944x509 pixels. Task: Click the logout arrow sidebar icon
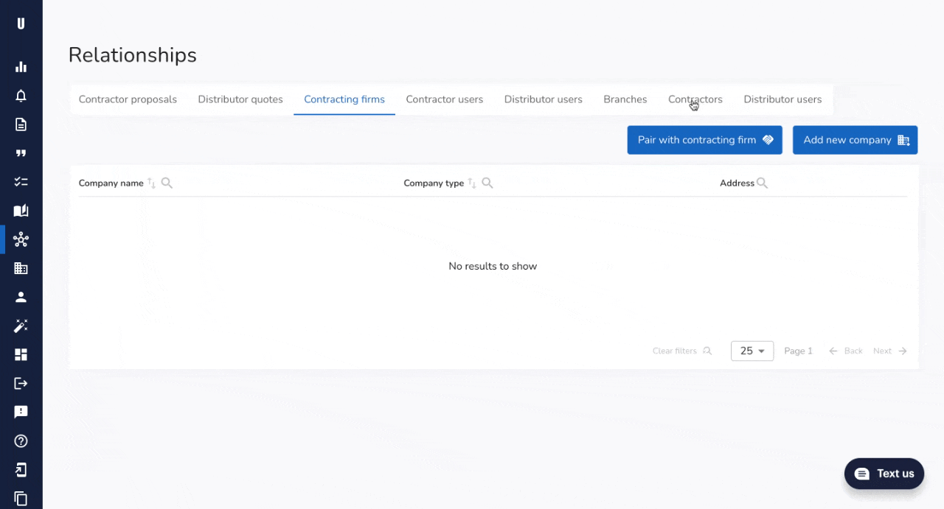coord(21,383)
